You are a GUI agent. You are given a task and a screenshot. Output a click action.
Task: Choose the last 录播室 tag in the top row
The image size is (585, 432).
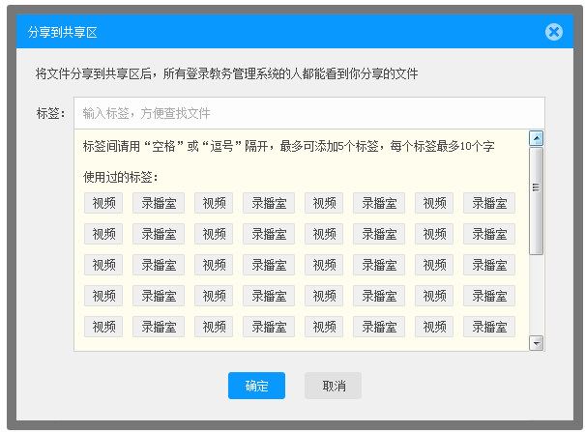tap(489, 203)
